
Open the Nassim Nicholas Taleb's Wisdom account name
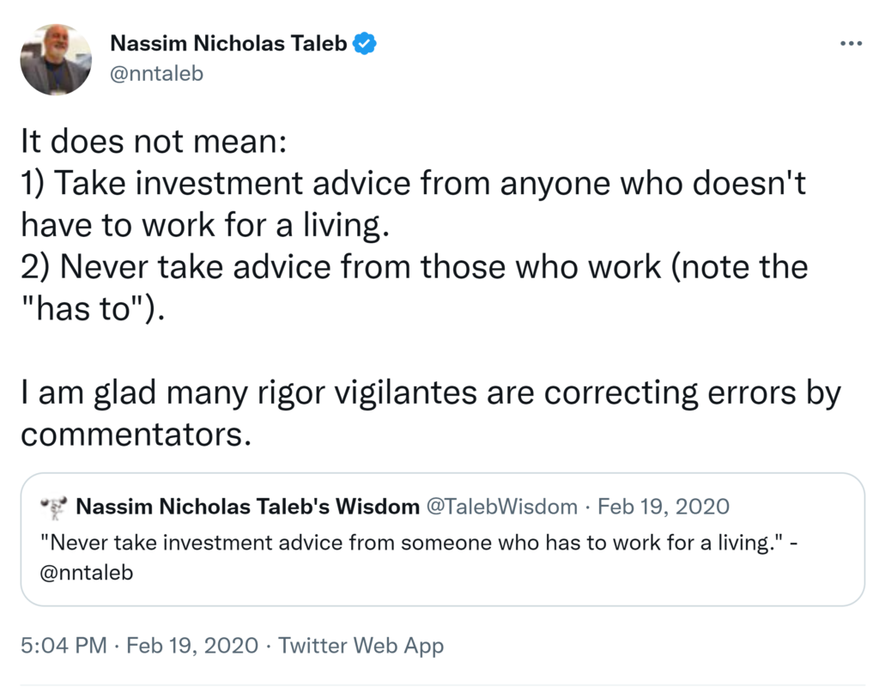coord(248,507)
